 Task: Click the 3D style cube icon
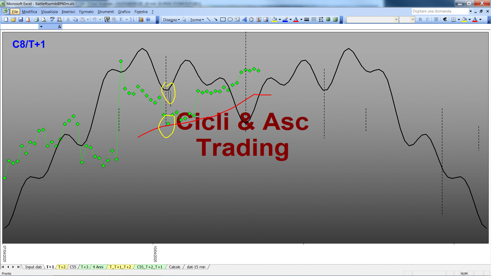[335, 19]
